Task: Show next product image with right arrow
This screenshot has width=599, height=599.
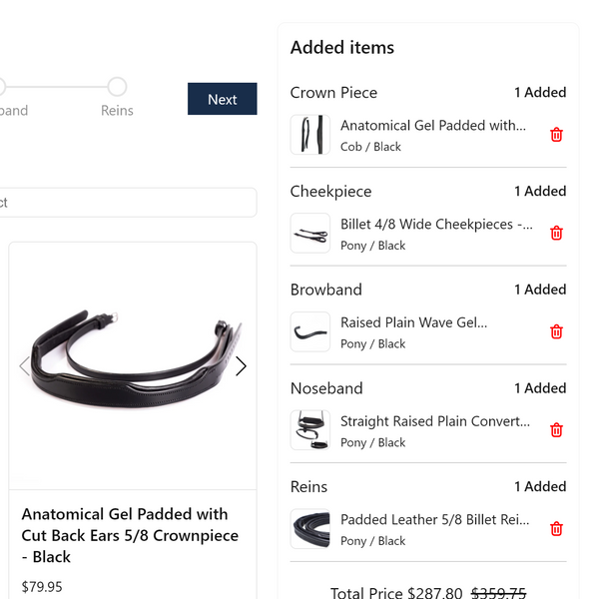Action: coord(241,365)
